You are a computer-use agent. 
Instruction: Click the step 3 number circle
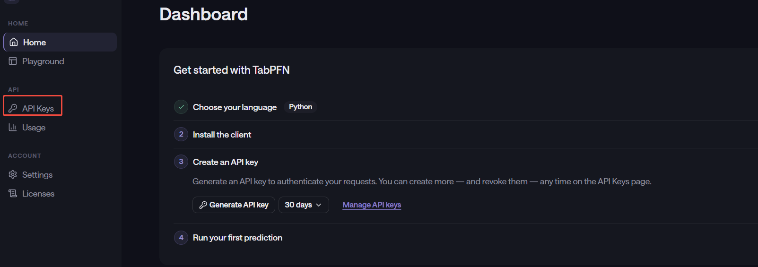pyautogui.click(x=181, y=162)
